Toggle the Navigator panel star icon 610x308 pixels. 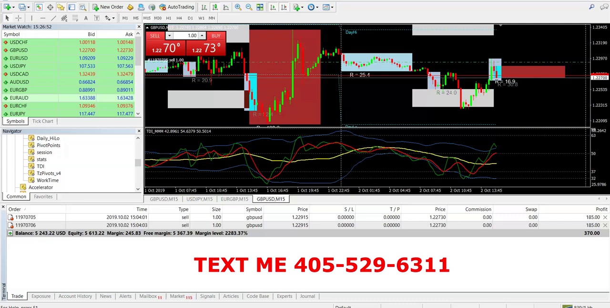[61, 7]
